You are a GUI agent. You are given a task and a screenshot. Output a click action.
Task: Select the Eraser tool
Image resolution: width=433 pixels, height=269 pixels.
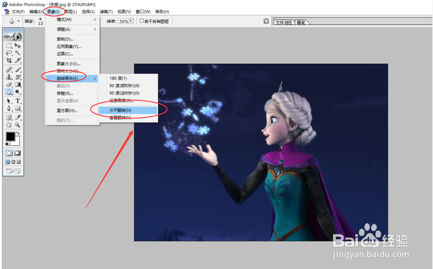tap(9, 85)
